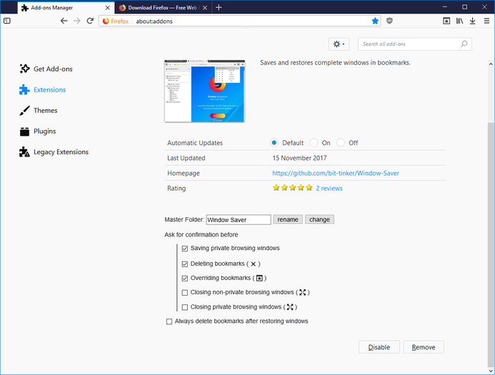Enable Closing non-private browsing windows confirmation
This screenshot has height=375, width=495.
coord(185,292)
